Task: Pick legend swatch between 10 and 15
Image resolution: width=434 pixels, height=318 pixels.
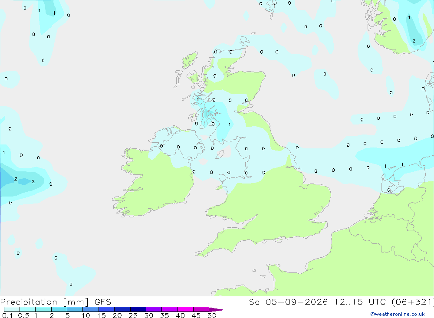Action: point(91,309)
